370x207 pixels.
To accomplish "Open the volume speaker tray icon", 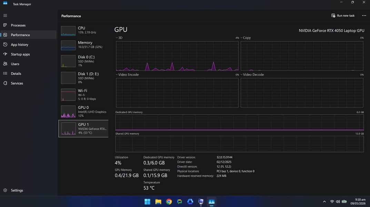I will point(338,201).
